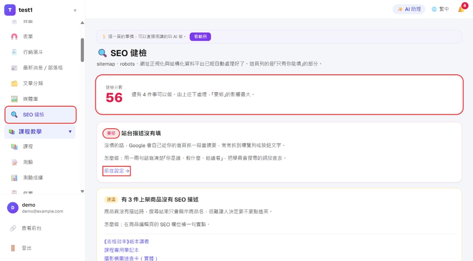Open the 文章分類 menu item
The width and height of the screenshot is (473, 261).
40,83
